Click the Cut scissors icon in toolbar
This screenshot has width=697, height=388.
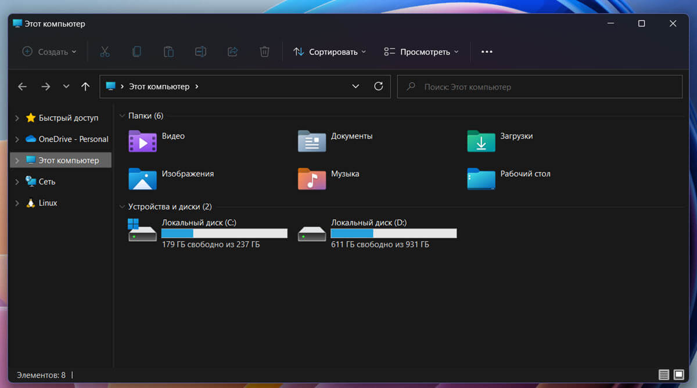point(105,52)
